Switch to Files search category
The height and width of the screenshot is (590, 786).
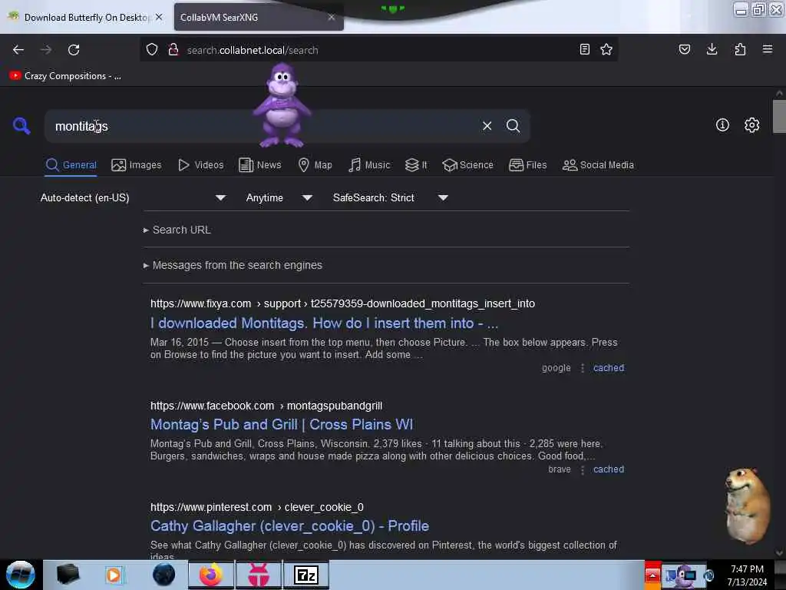(x=527, y=165)
